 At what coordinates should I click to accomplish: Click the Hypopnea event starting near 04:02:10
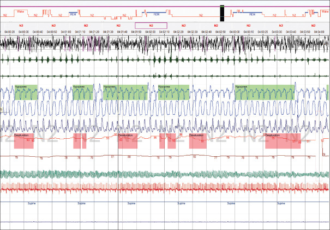tap(173, 92)
